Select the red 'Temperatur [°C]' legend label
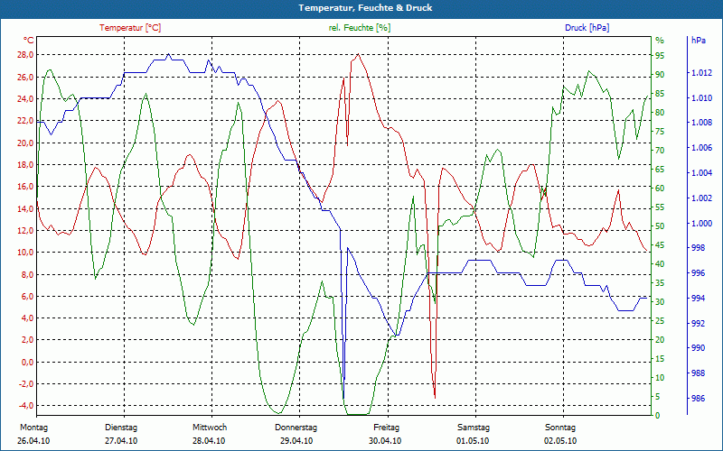 pyautogui.click(x=130, y=28)
